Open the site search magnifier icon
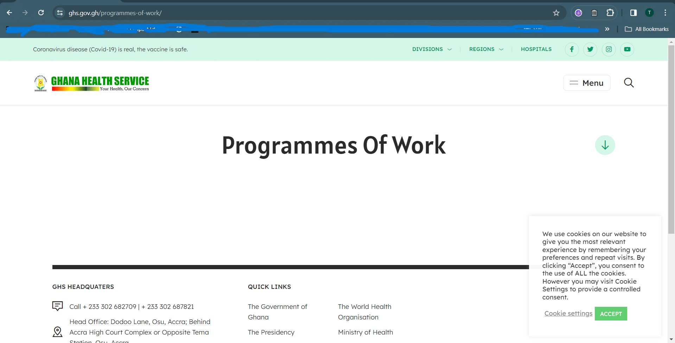675x343 pixels. [629, 83]
